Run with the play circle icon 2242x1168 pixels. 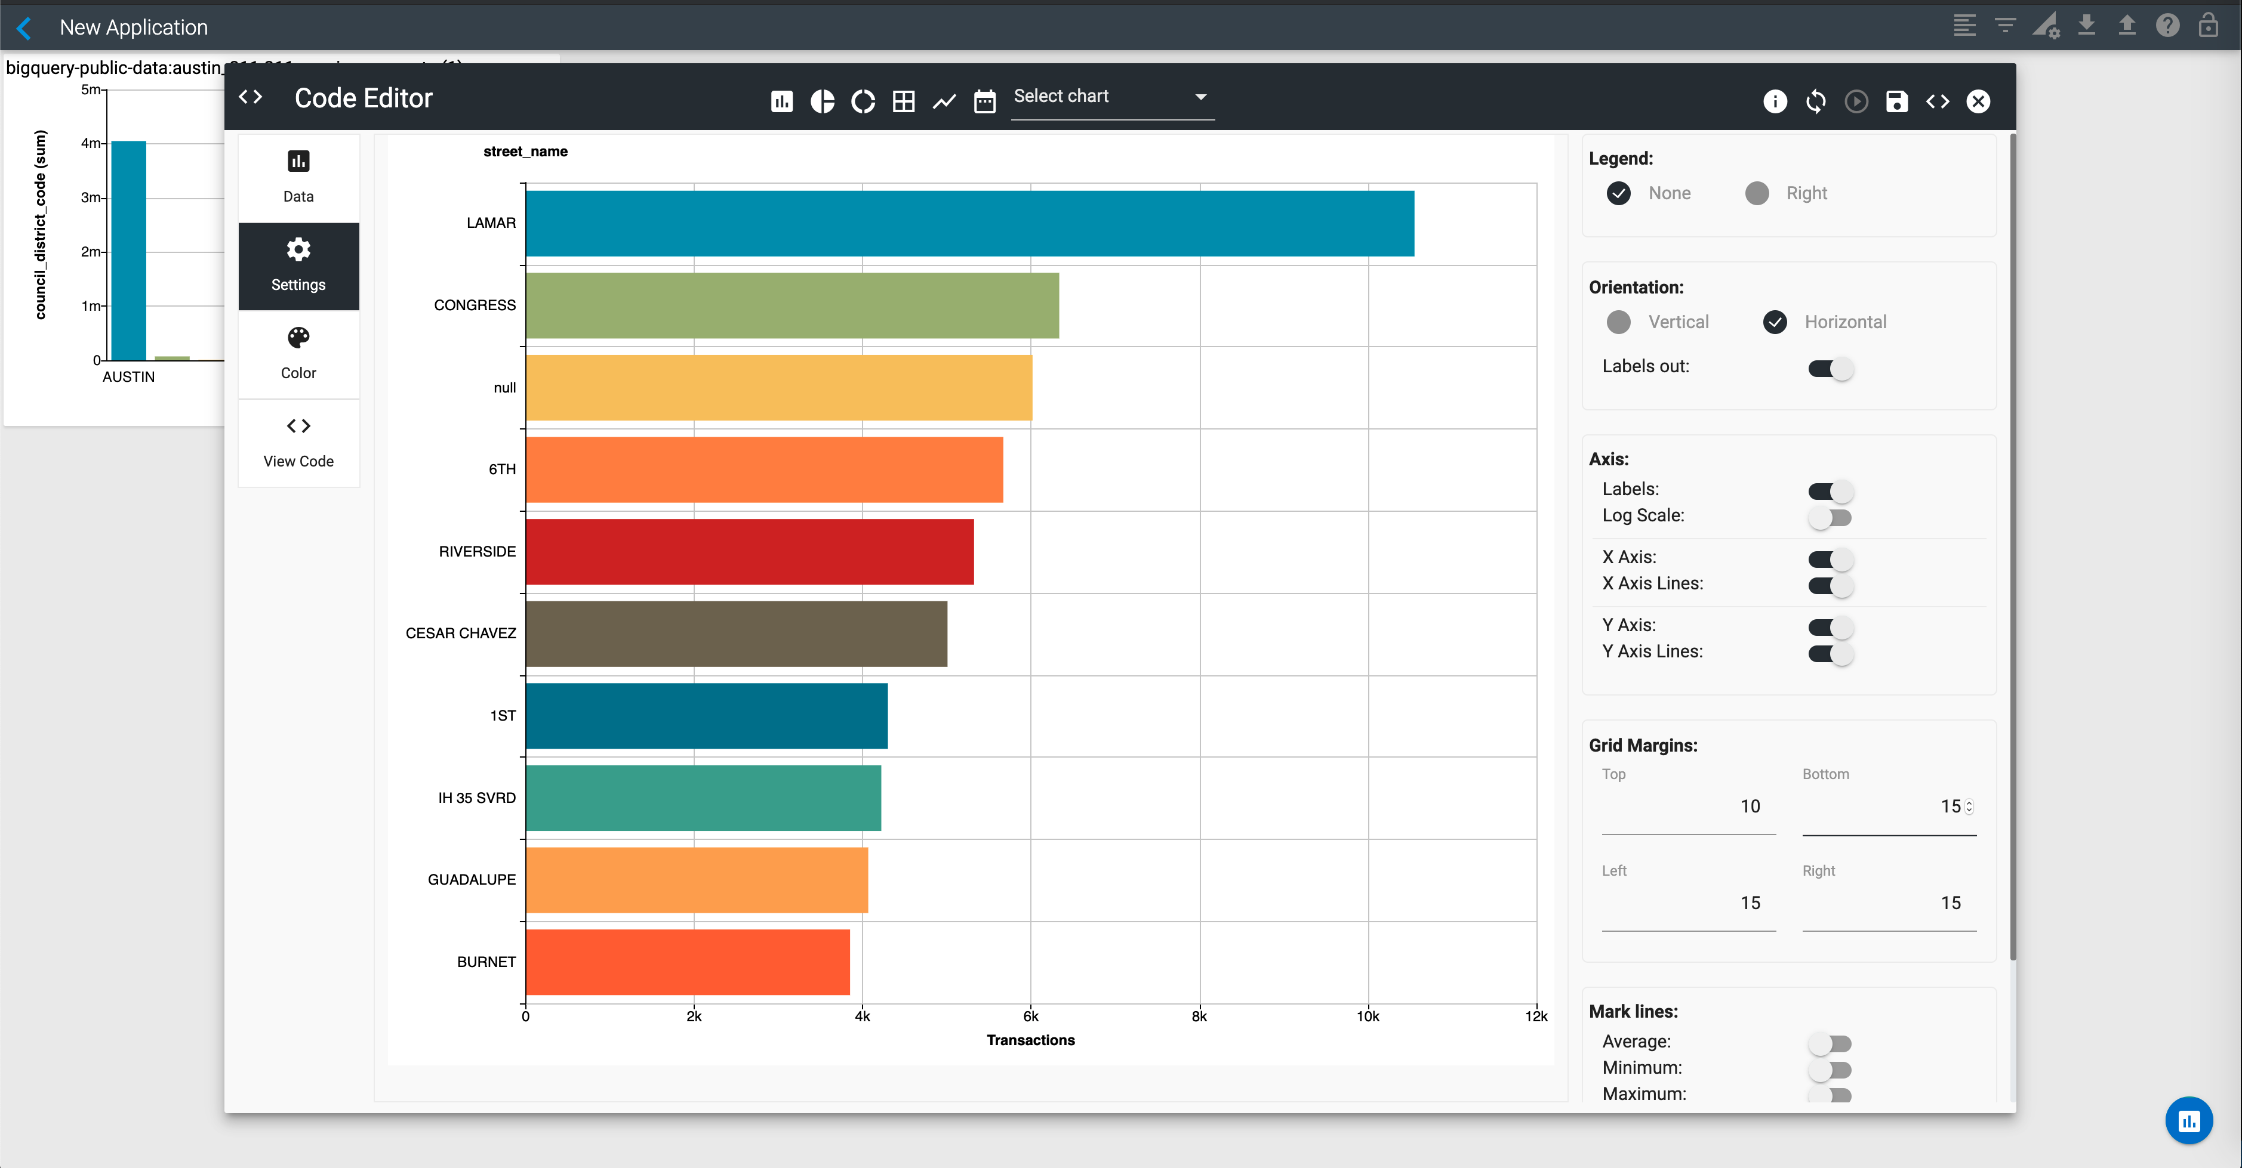click(x=1856, y=101)
